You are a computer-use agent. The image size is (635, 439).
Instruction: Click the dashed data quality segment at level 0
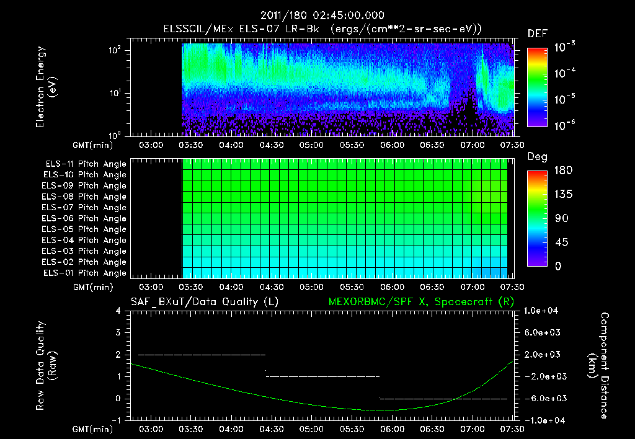pos(443,399)
